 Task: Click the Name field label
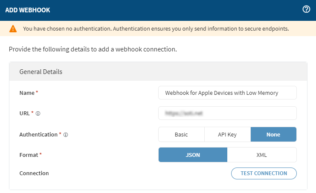tap(27, 93)
